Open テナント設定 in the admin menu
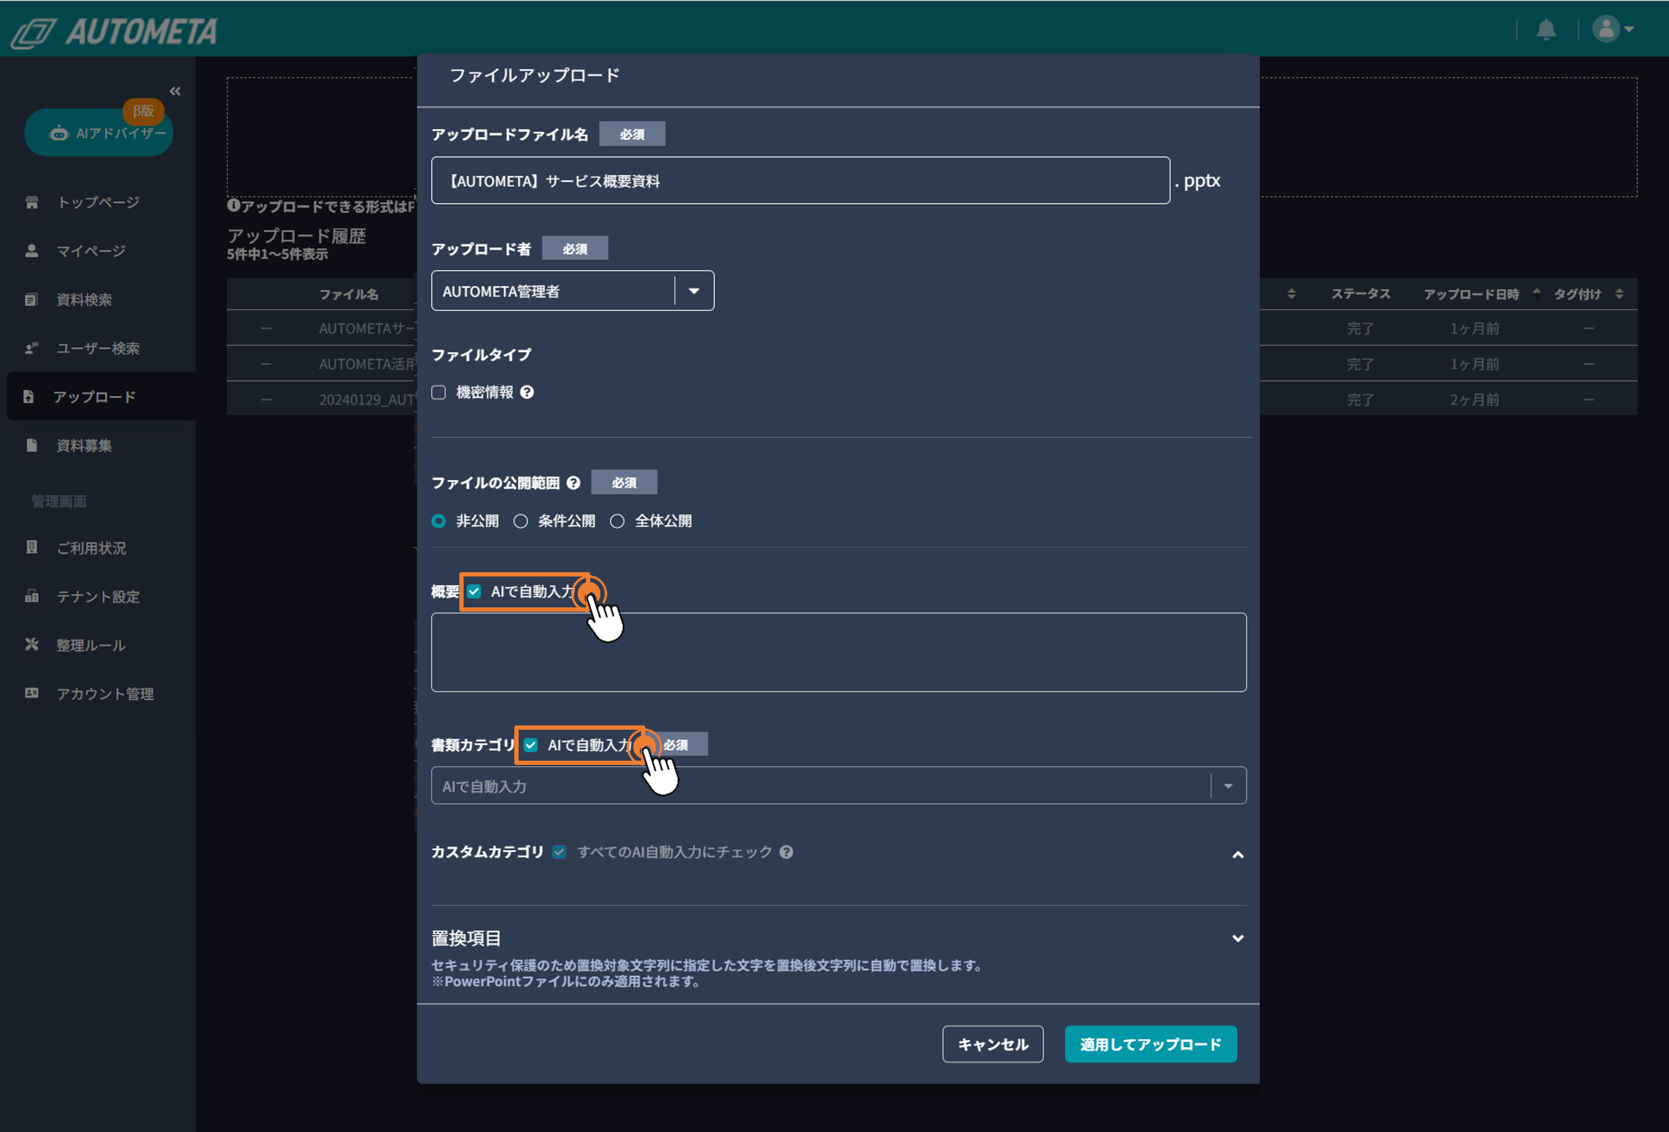 (x=98, y=596)
